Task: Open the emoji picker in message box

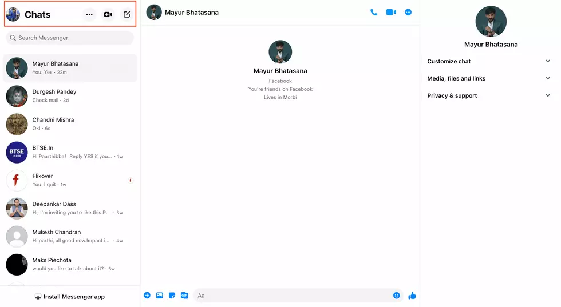Action: click(x=396, y=296)
